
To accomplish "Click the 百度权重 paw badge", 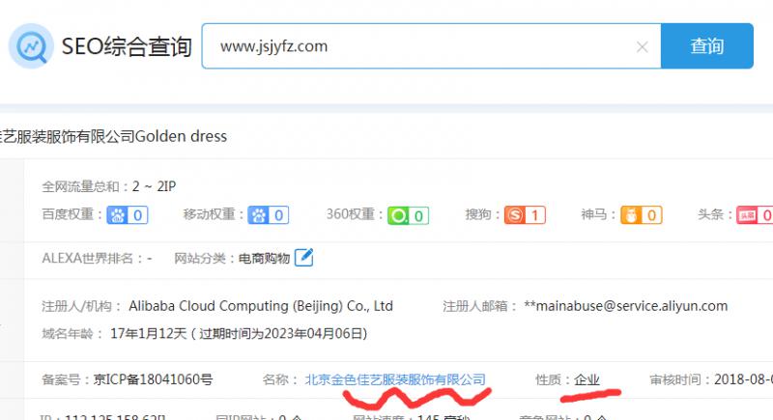I will tap(128, 215).
